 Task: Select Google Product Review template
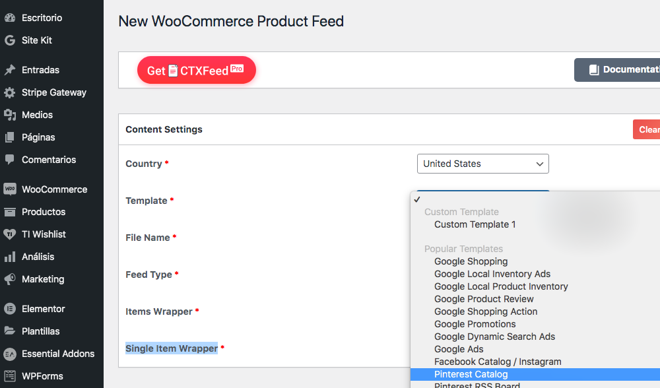(484, 299)
